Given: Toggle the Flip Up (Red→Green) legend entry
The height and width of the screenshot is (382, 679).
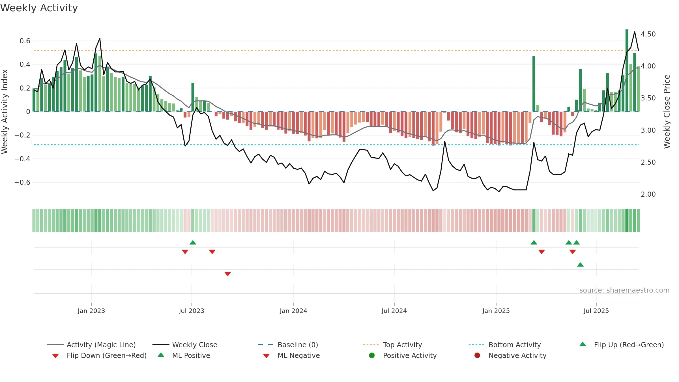Looking at the screenshot, I should pyautogui.click(x=622, y=345).
